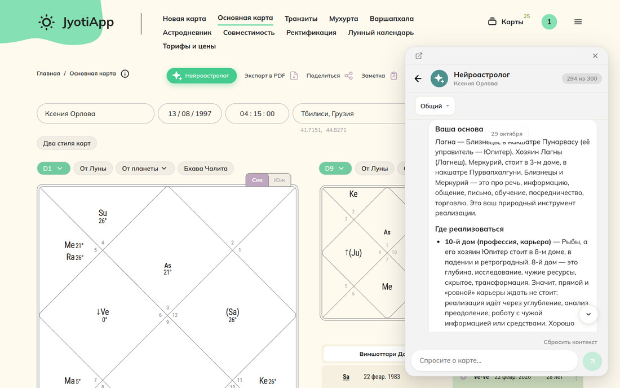Click the name field Ксения Орлова

pos(95,113)
